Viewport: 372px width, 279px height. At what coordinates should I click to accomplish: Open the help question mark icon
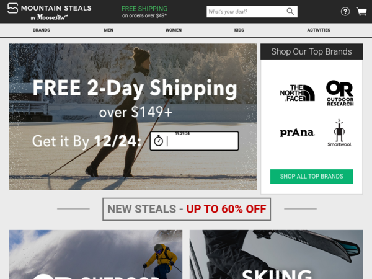tap(345, 11)
